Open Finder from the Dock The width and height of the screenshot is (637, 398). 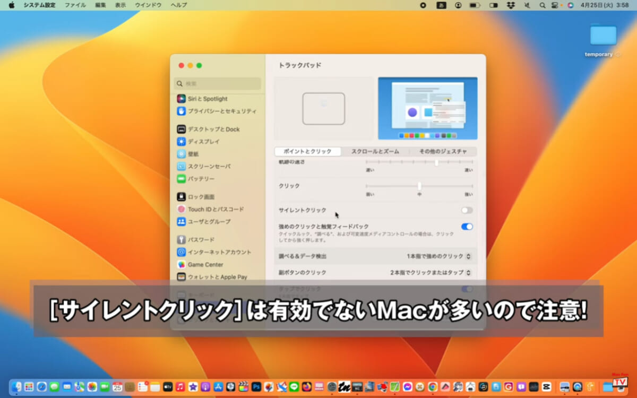click(x=16, y=387)
